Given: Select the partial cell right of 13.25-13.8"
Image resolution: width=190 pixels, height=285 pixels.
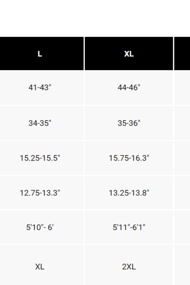Looking at the screenshot, I should click(x=182, y=193).
